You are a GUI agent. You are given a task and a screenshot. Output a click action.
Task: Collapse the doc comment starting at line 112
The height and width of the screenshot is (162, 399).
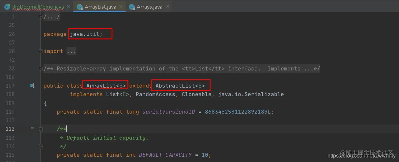pyautogui.click(x=41, y=129)
